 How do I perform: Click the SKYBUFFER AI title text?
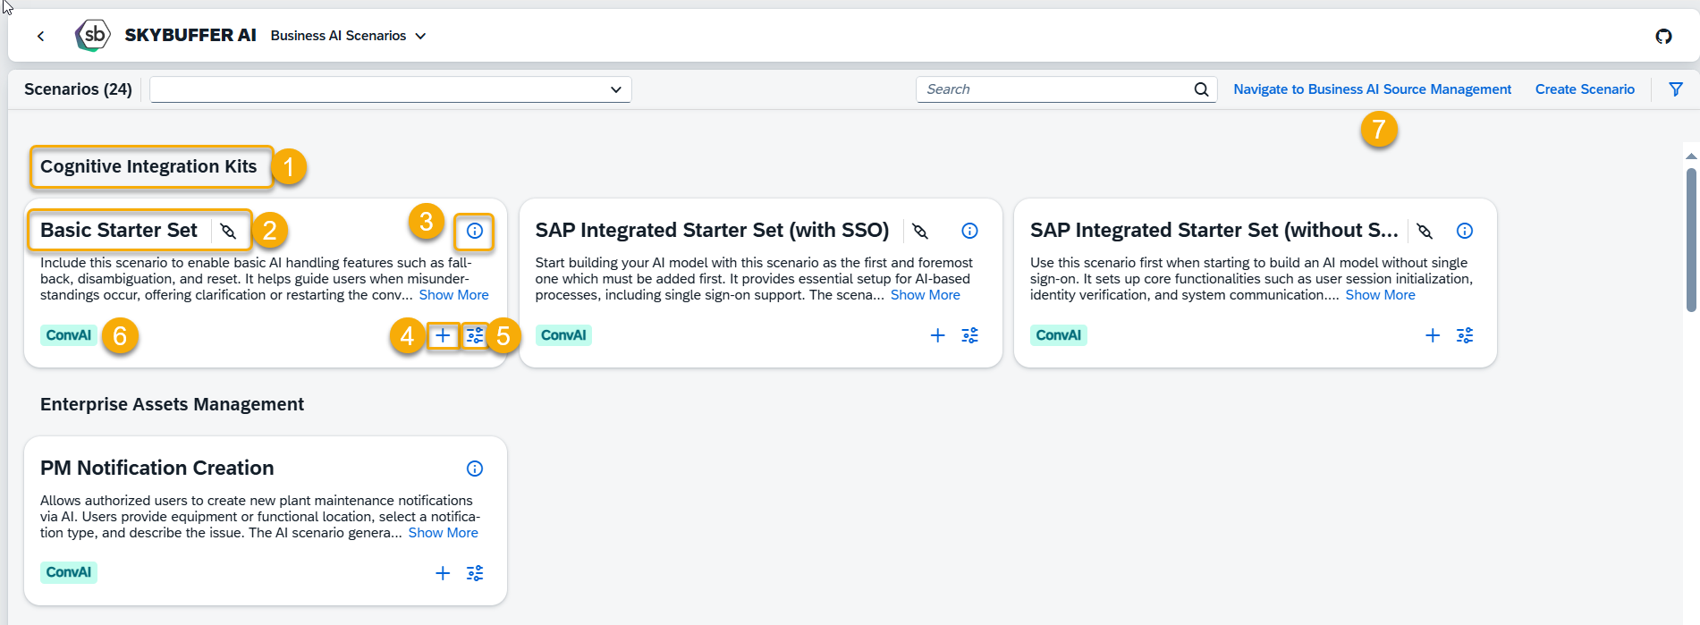[190, 36]
